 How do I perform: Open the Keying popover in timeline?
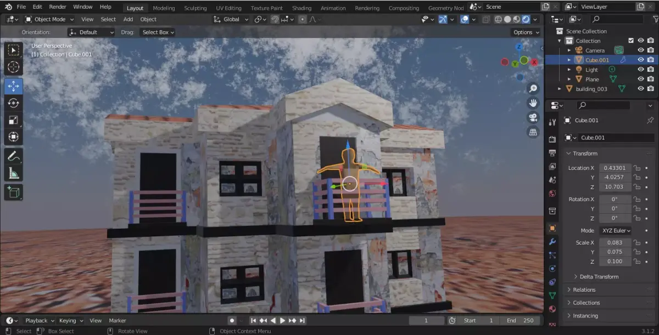[x=71, y=321]
